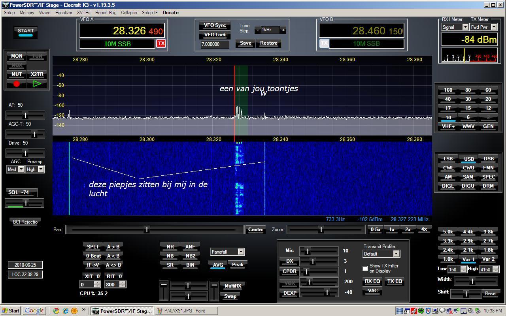Click the Restore frequency button
The width and height of the screenshot is (506, 316).
coord(269,43)
